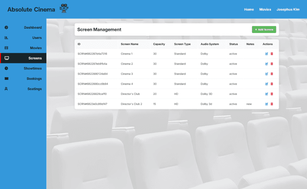Open Showtimes management
The height and width of the screenshot is (189, 307).
(x=23, y=68)
